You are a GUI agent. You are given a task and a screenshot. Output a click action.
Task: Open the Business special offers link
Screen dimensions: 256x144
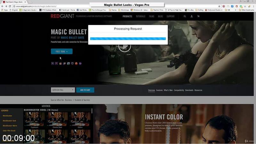pos(68,100)
